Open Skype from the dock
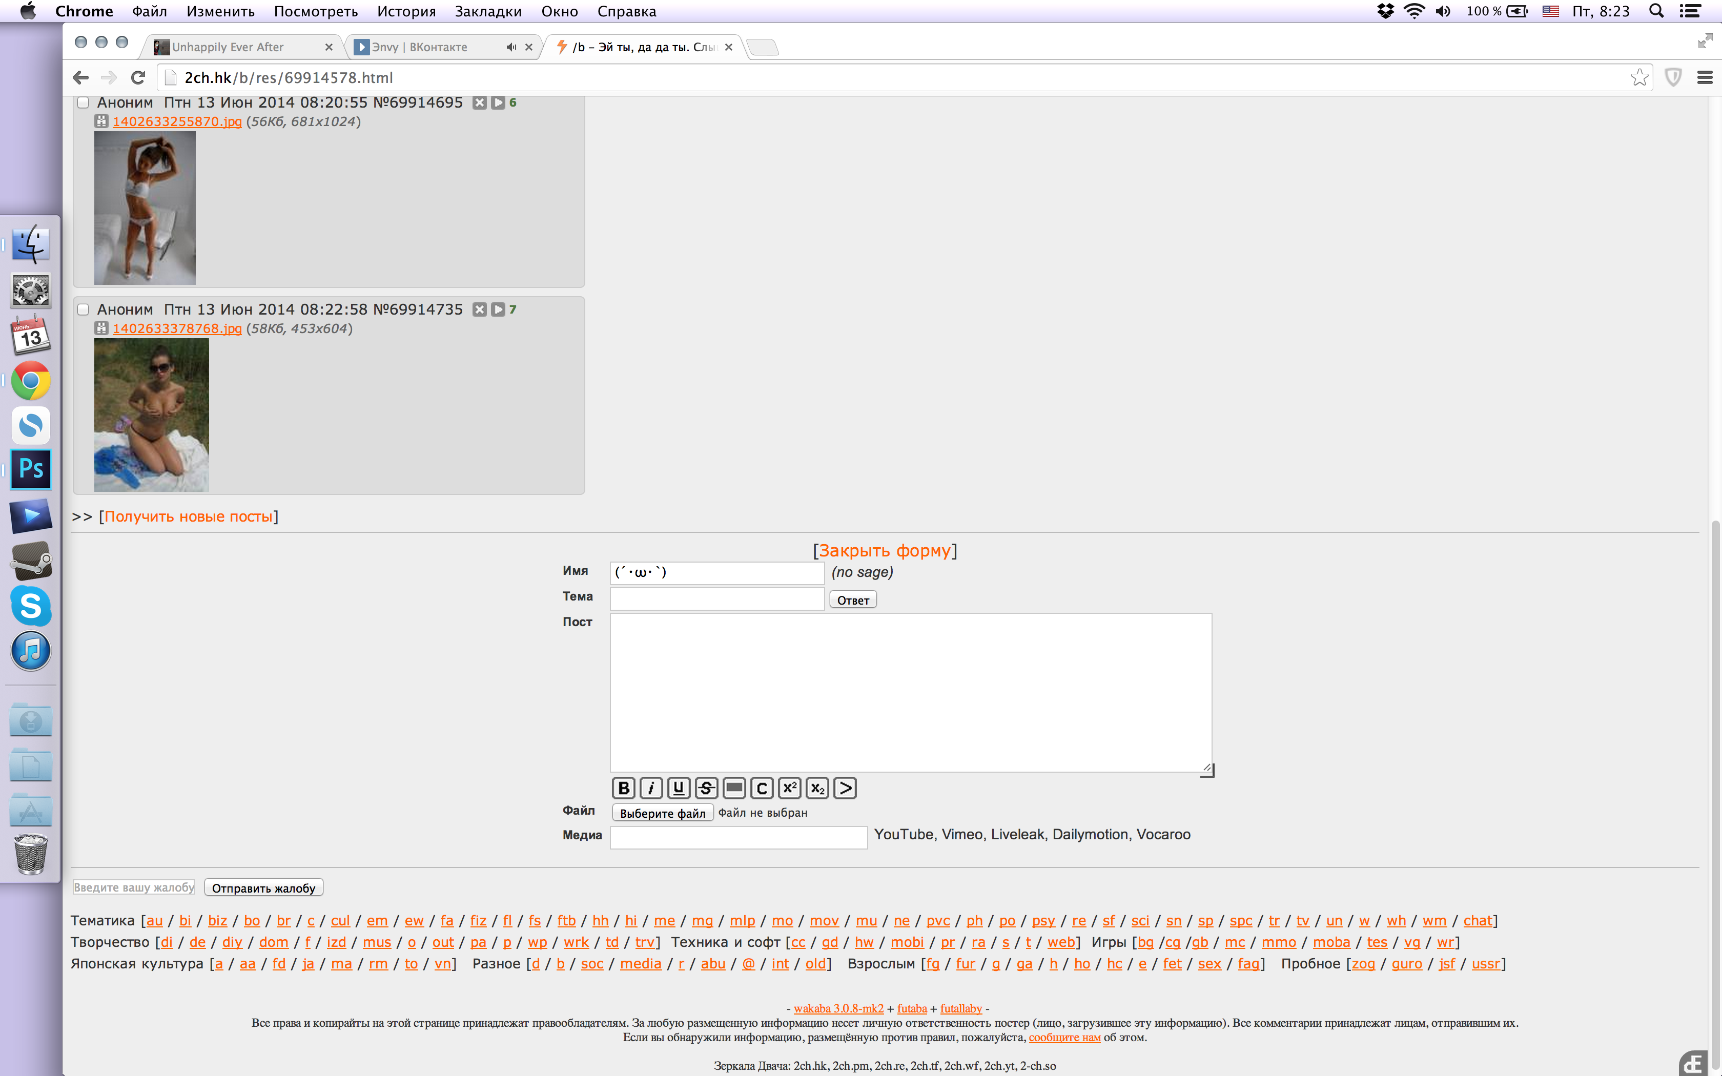The width and height of the screenshot is (1722, 1076). [31, 606]
